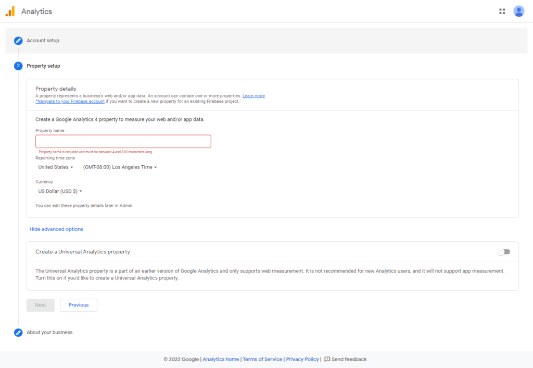The width and height of the screenshot is (533, 368).
Task: Focus the Property name input field
Action: click(x=123, y=141)
